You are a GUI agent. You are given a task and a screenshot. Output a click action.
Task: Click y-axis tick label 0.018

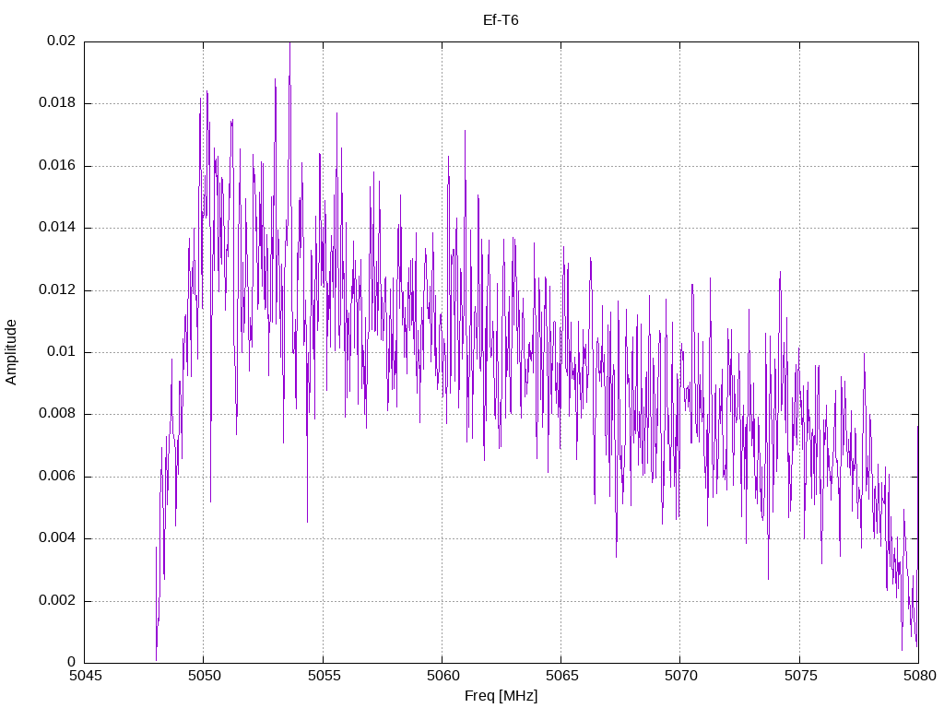57,102
